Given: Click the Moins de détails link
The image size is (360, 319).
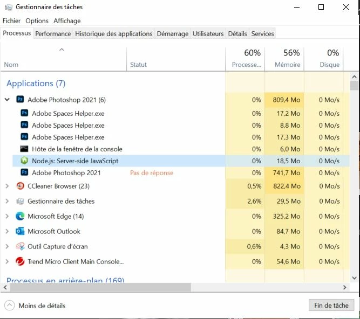Looking at the screenshot, I should pos(42,306).
